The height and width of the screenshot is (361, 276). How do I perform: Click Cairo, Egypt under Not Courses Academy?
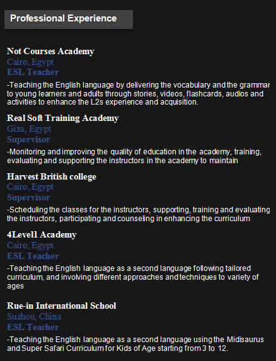coord(30,62)
